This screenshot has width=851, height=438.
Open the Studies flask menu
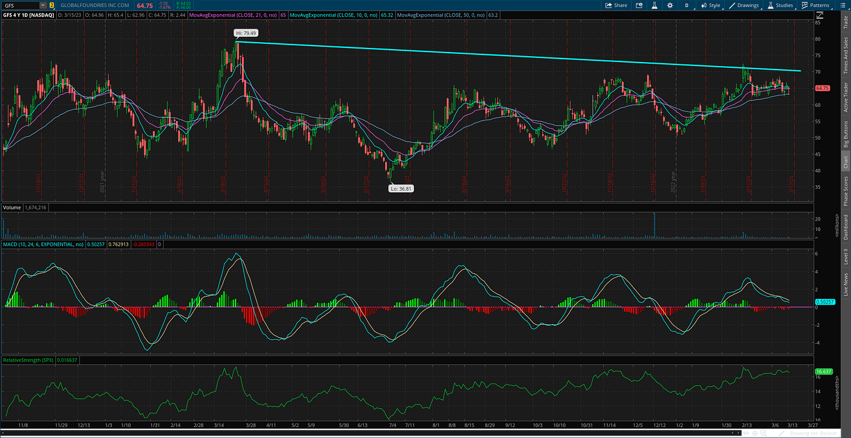780,5
